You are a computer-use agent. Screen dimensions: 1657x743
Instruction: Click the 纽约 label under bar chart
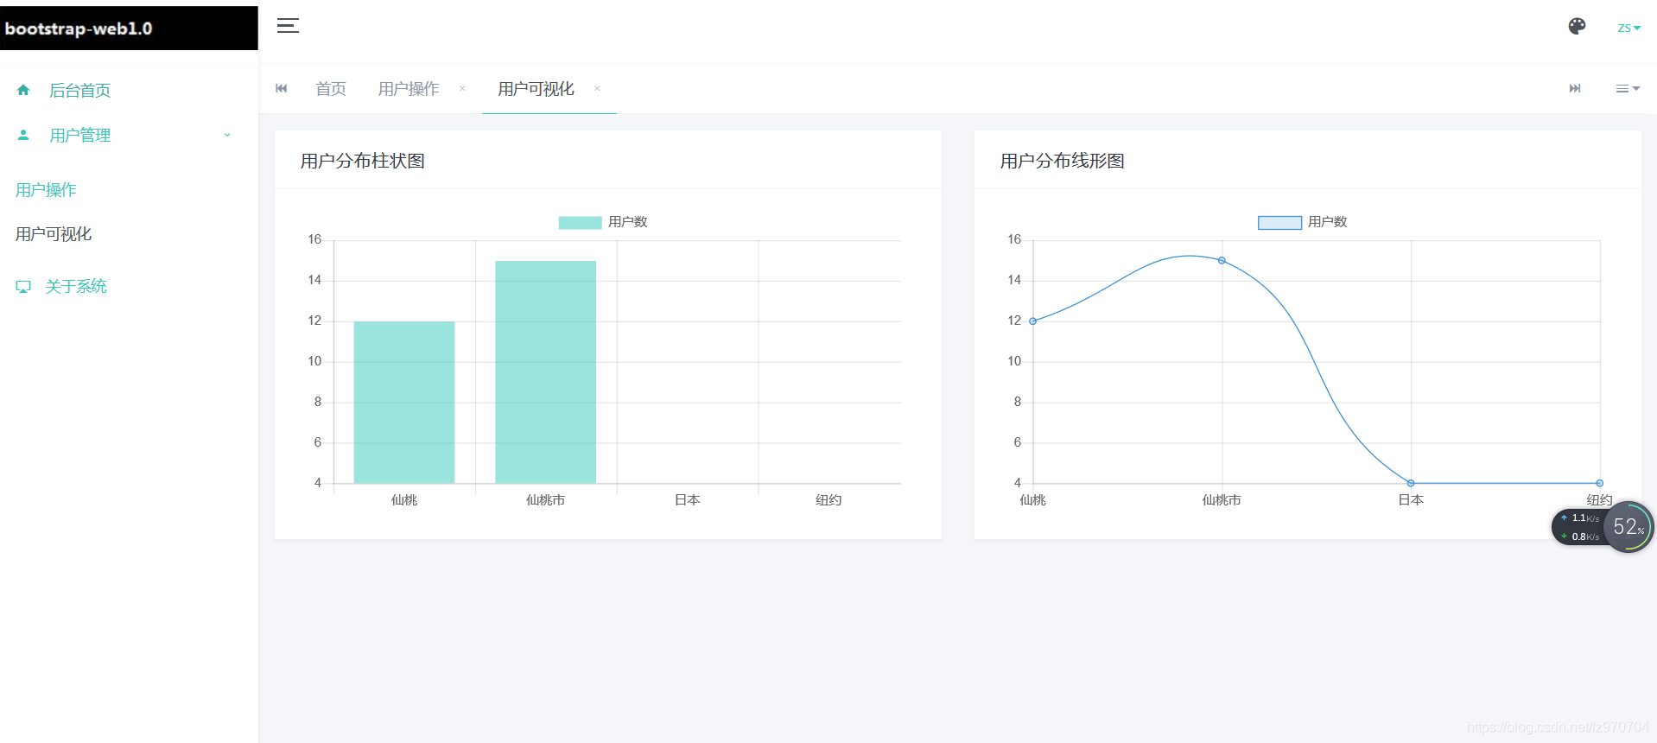point(828,500)
